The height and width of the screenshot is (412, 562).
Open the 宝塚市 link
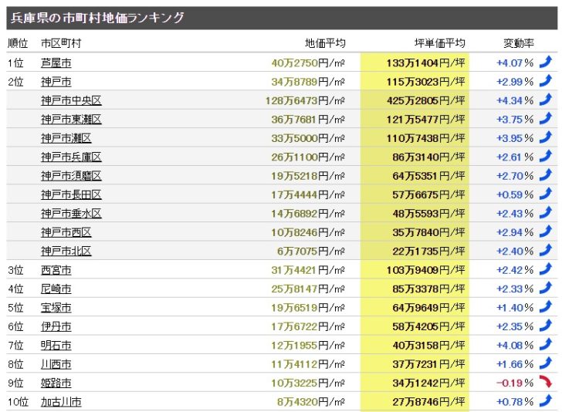(x=56, y=308)
